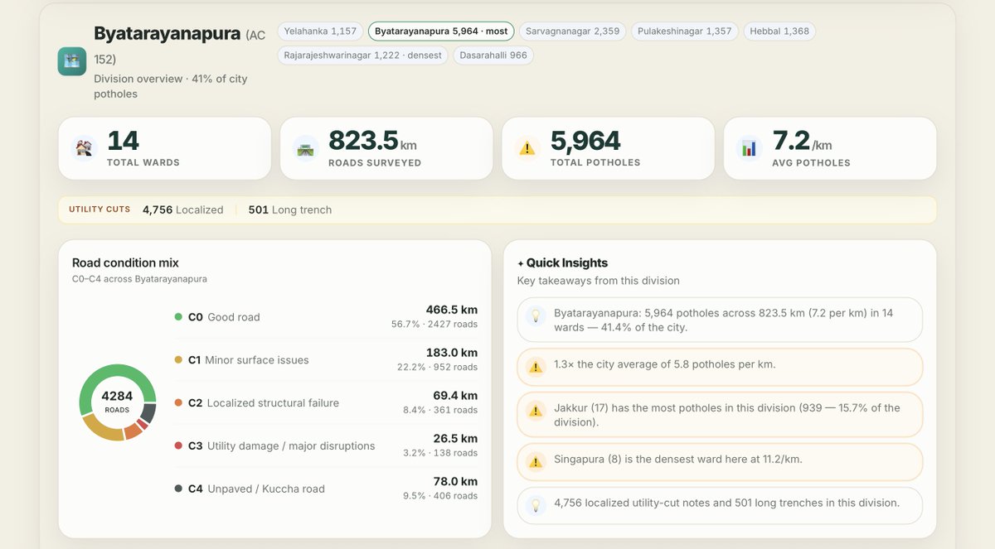
Task: Click warning icon beside Singapura insight
Action: tap(536, 461)
